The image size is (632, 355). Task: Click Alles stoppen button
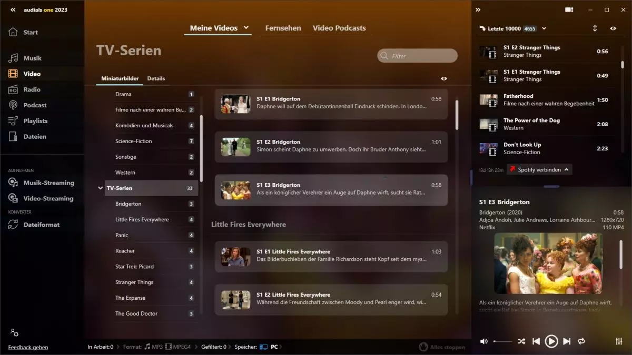[442, 347]
